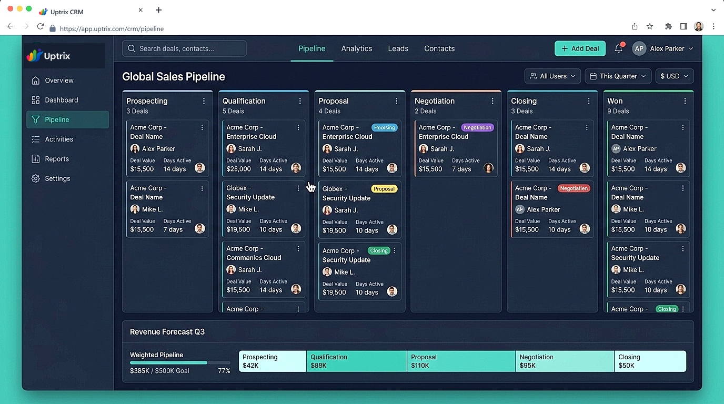Image resolution: width=724 pixels, height=404 pixels.
Task: Select Proposal $110K forecast segment
Action: click(461, 361)
